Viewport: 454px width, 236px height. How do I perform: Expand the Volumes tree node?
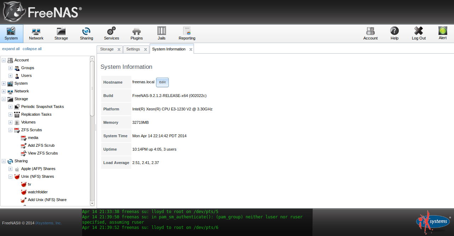(x=11, y=122)
